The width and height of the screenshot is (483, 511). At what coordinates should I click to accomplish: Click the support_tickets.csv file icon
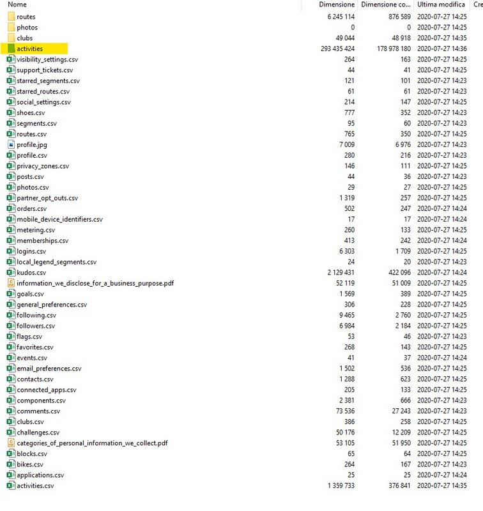click(11, 70)
